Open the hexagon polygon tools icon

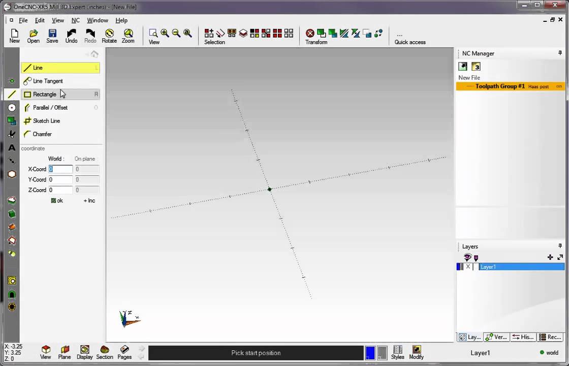[x=12, y=174]
